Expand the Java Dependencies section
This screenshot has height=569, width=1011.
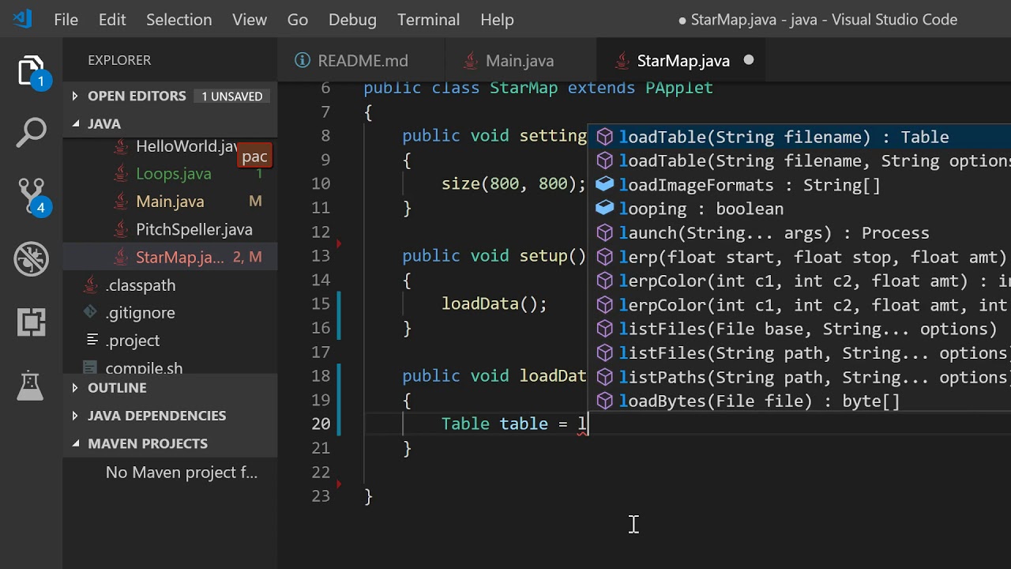tap(170, 416)
